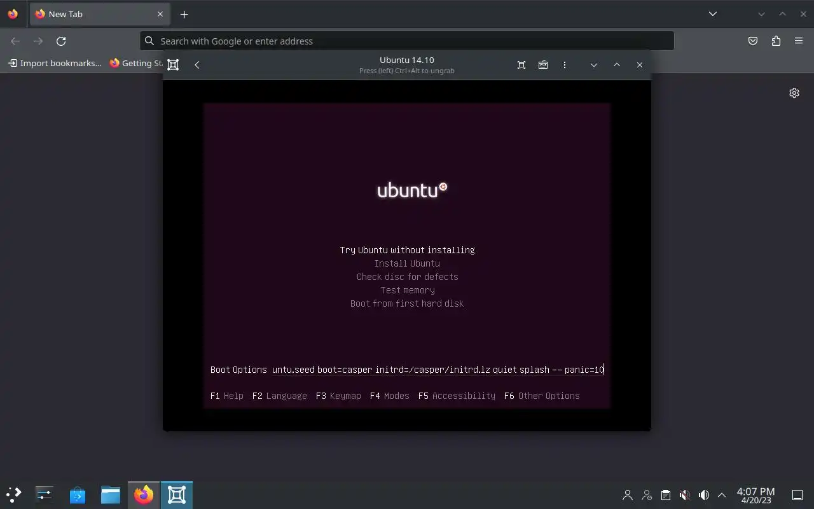Click the Firefox address search bar

407,41
